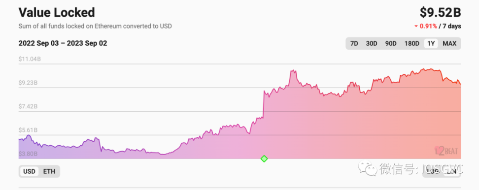
Task: Click the 0.91% weekly change text
Action: pos(428,26)
